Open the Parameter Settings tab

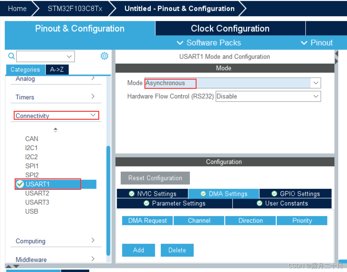tap(174, 203)
